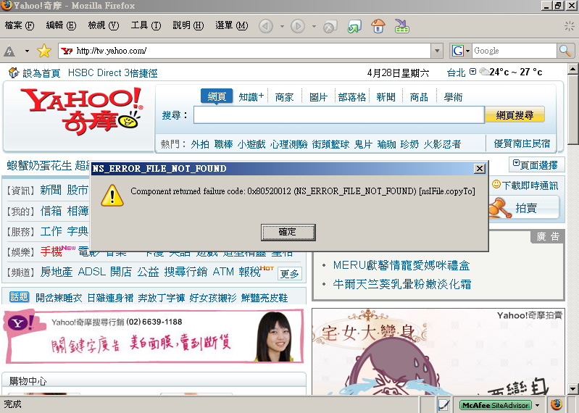This screenshot has width=579, height=413.
Task: Click the vertical scrollbar up arrow
Action: (572, 69)
